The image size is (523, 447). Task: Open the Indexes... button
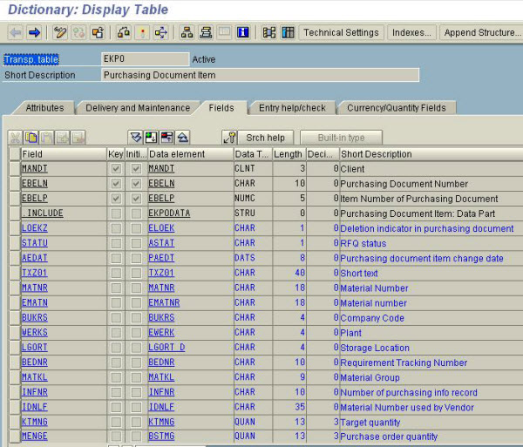pyautogui.click(x=411, y=33)
